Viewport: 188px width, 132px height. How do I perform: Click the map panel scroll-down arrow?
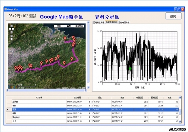(x=88, y=87)
